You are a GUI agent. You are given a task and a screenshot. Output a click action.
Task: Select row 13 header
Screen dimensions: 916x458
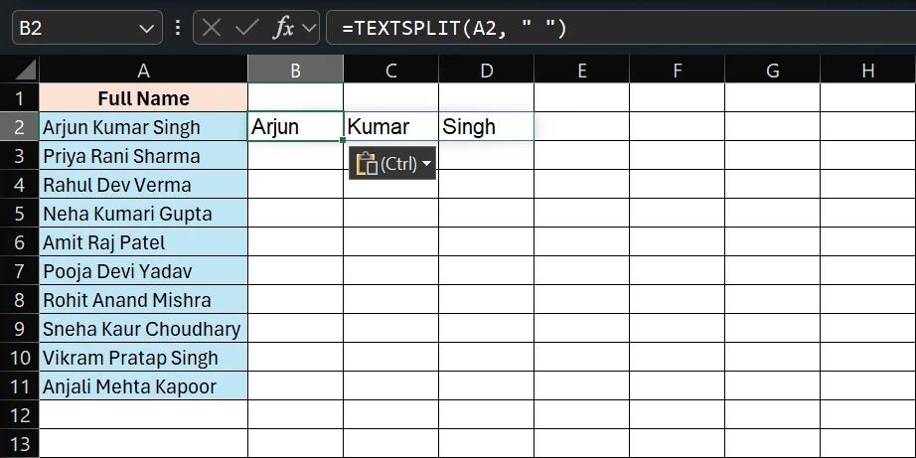19,443
